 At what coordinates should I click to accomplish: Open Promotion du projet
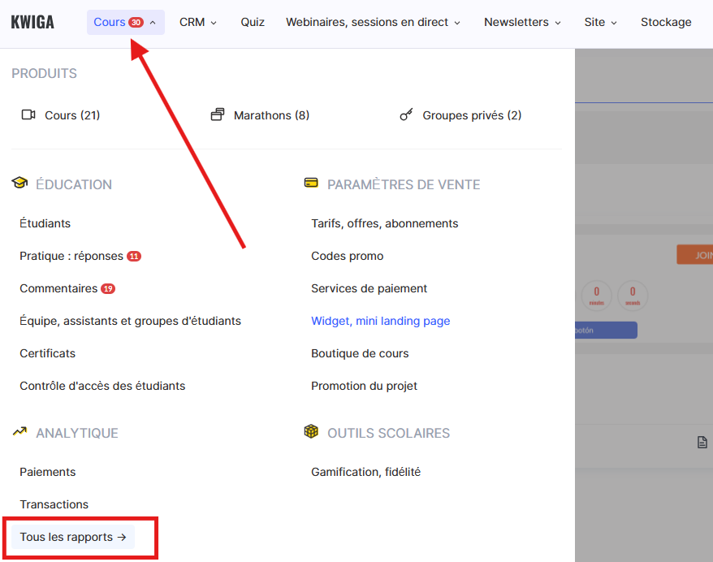click(365, 386)
